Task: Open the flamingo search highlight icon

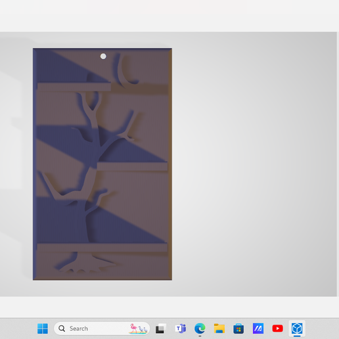Action: point(139,328)
